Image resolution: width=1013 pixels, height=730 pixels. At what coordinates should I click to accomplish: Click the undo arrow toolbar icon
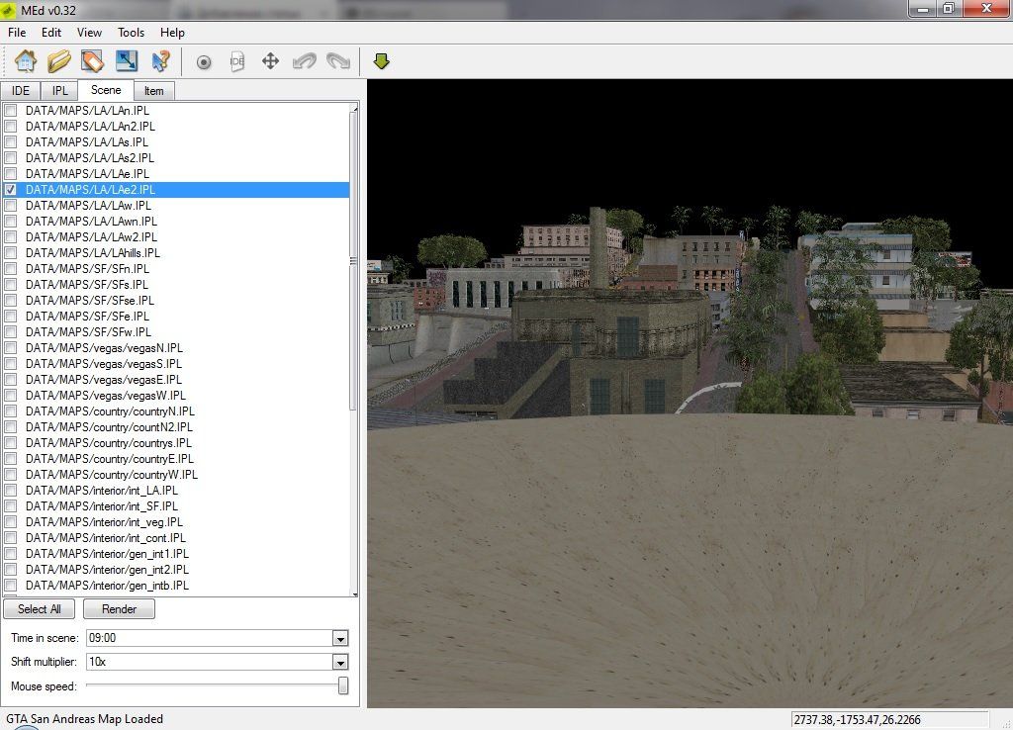[x=305, y=61]
